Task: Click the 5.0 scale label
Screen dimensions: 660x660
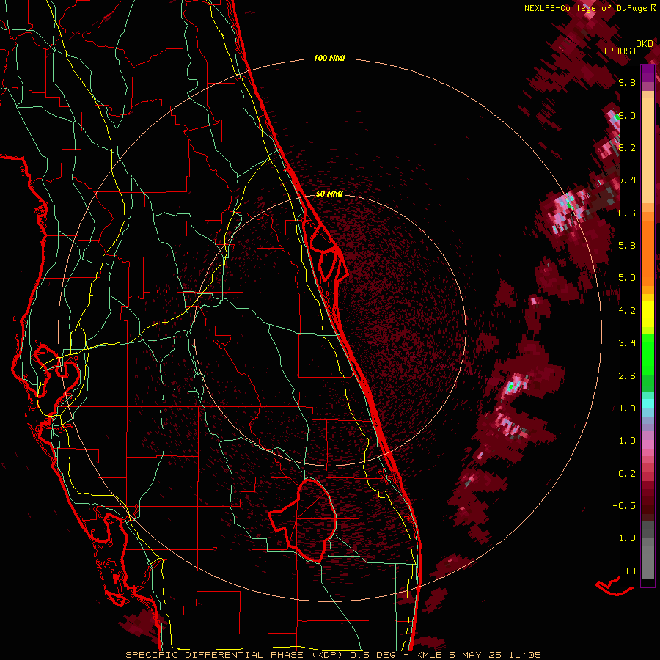Action: point(627,278)
